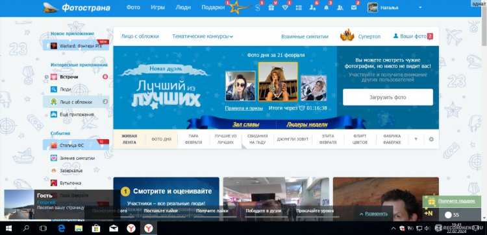Switch to Элита февраля tab
Screen dimensions: 487x235
(x=328, y=139)
